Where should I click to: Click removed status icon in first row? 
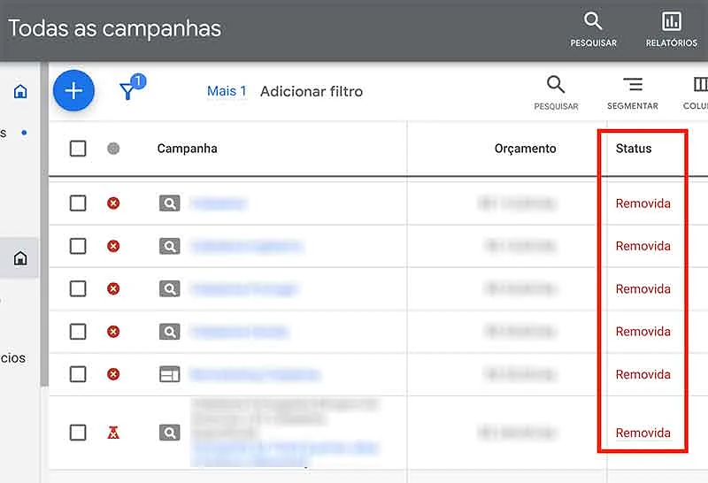(x=113, y=203)
